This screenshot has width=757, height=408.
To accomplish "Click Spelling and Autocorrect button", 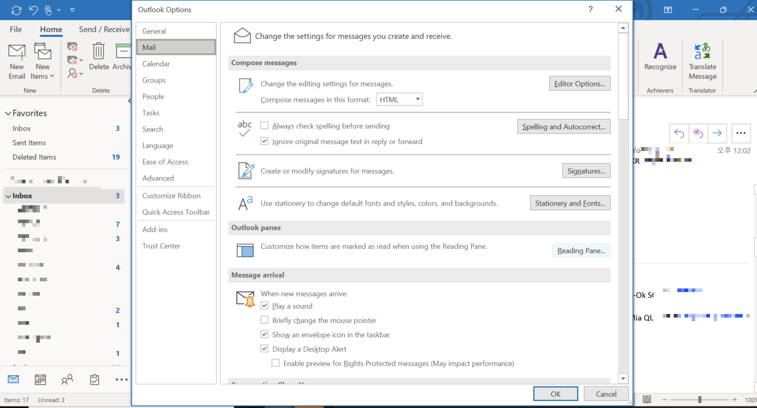I will click(564, 126).
